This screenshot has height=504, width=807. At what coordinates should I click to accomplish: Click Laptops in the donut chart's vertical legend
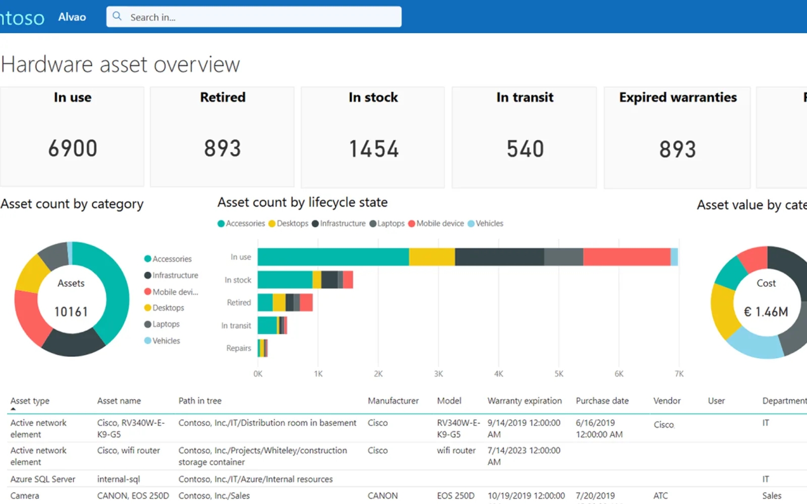coord(162,324)
